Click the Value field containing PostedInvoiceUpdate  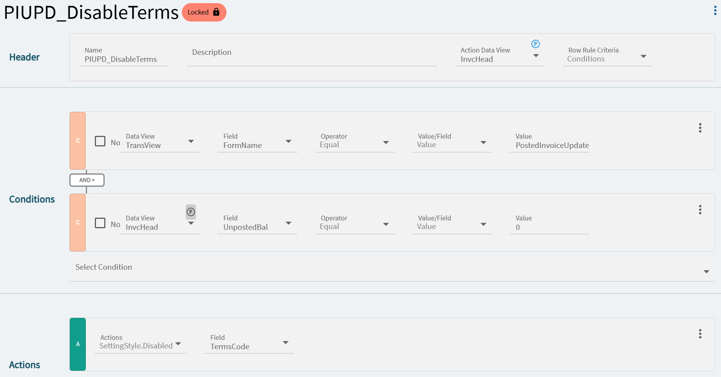point(550,142)
